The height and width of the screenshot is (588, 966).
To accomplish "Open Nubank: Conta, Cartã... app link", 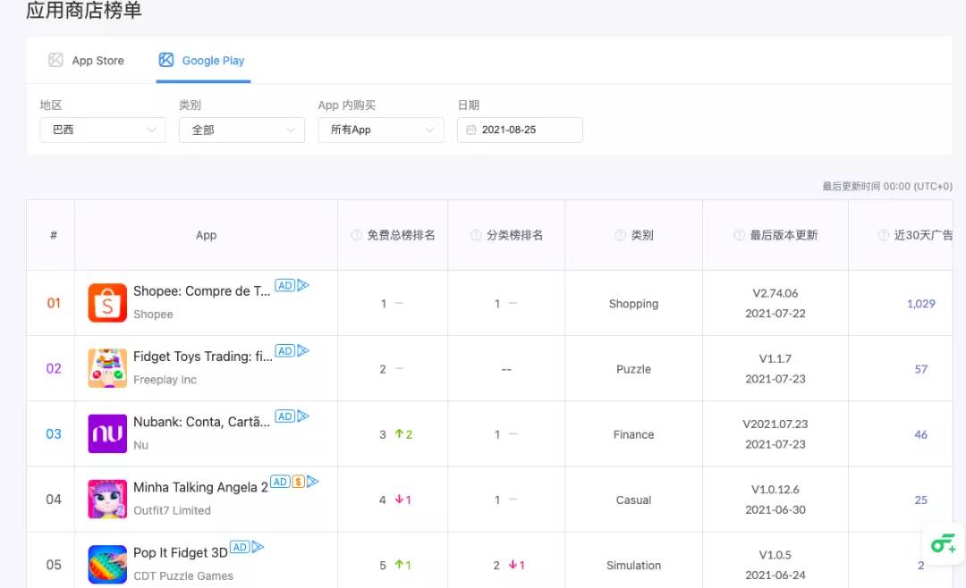I will click(x=201, y=422).
